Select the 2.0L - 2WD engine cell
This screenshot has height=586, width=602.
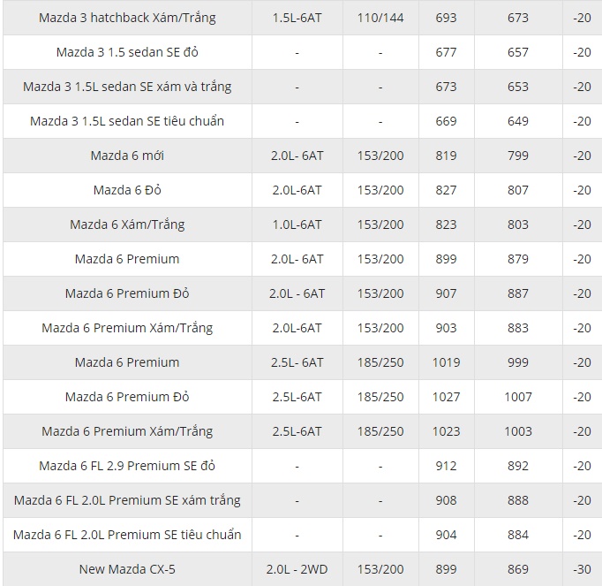297,569
